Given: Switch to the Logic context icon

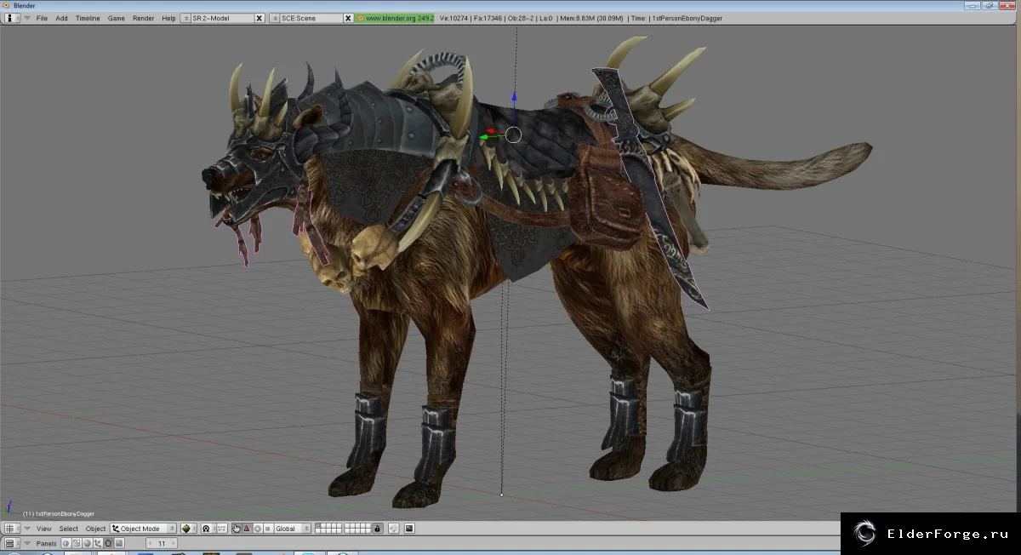Looking at the screenshot, I should pos(66,543).
